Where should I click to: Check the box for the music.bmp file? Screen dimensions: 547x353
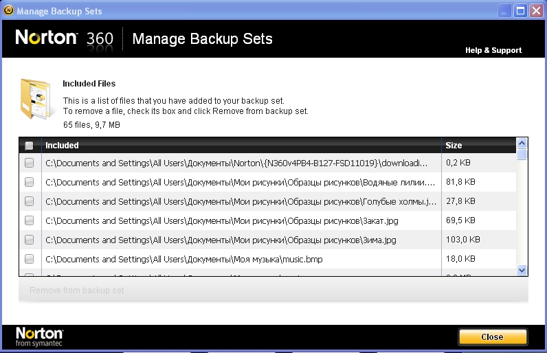(x=29, y=260)
